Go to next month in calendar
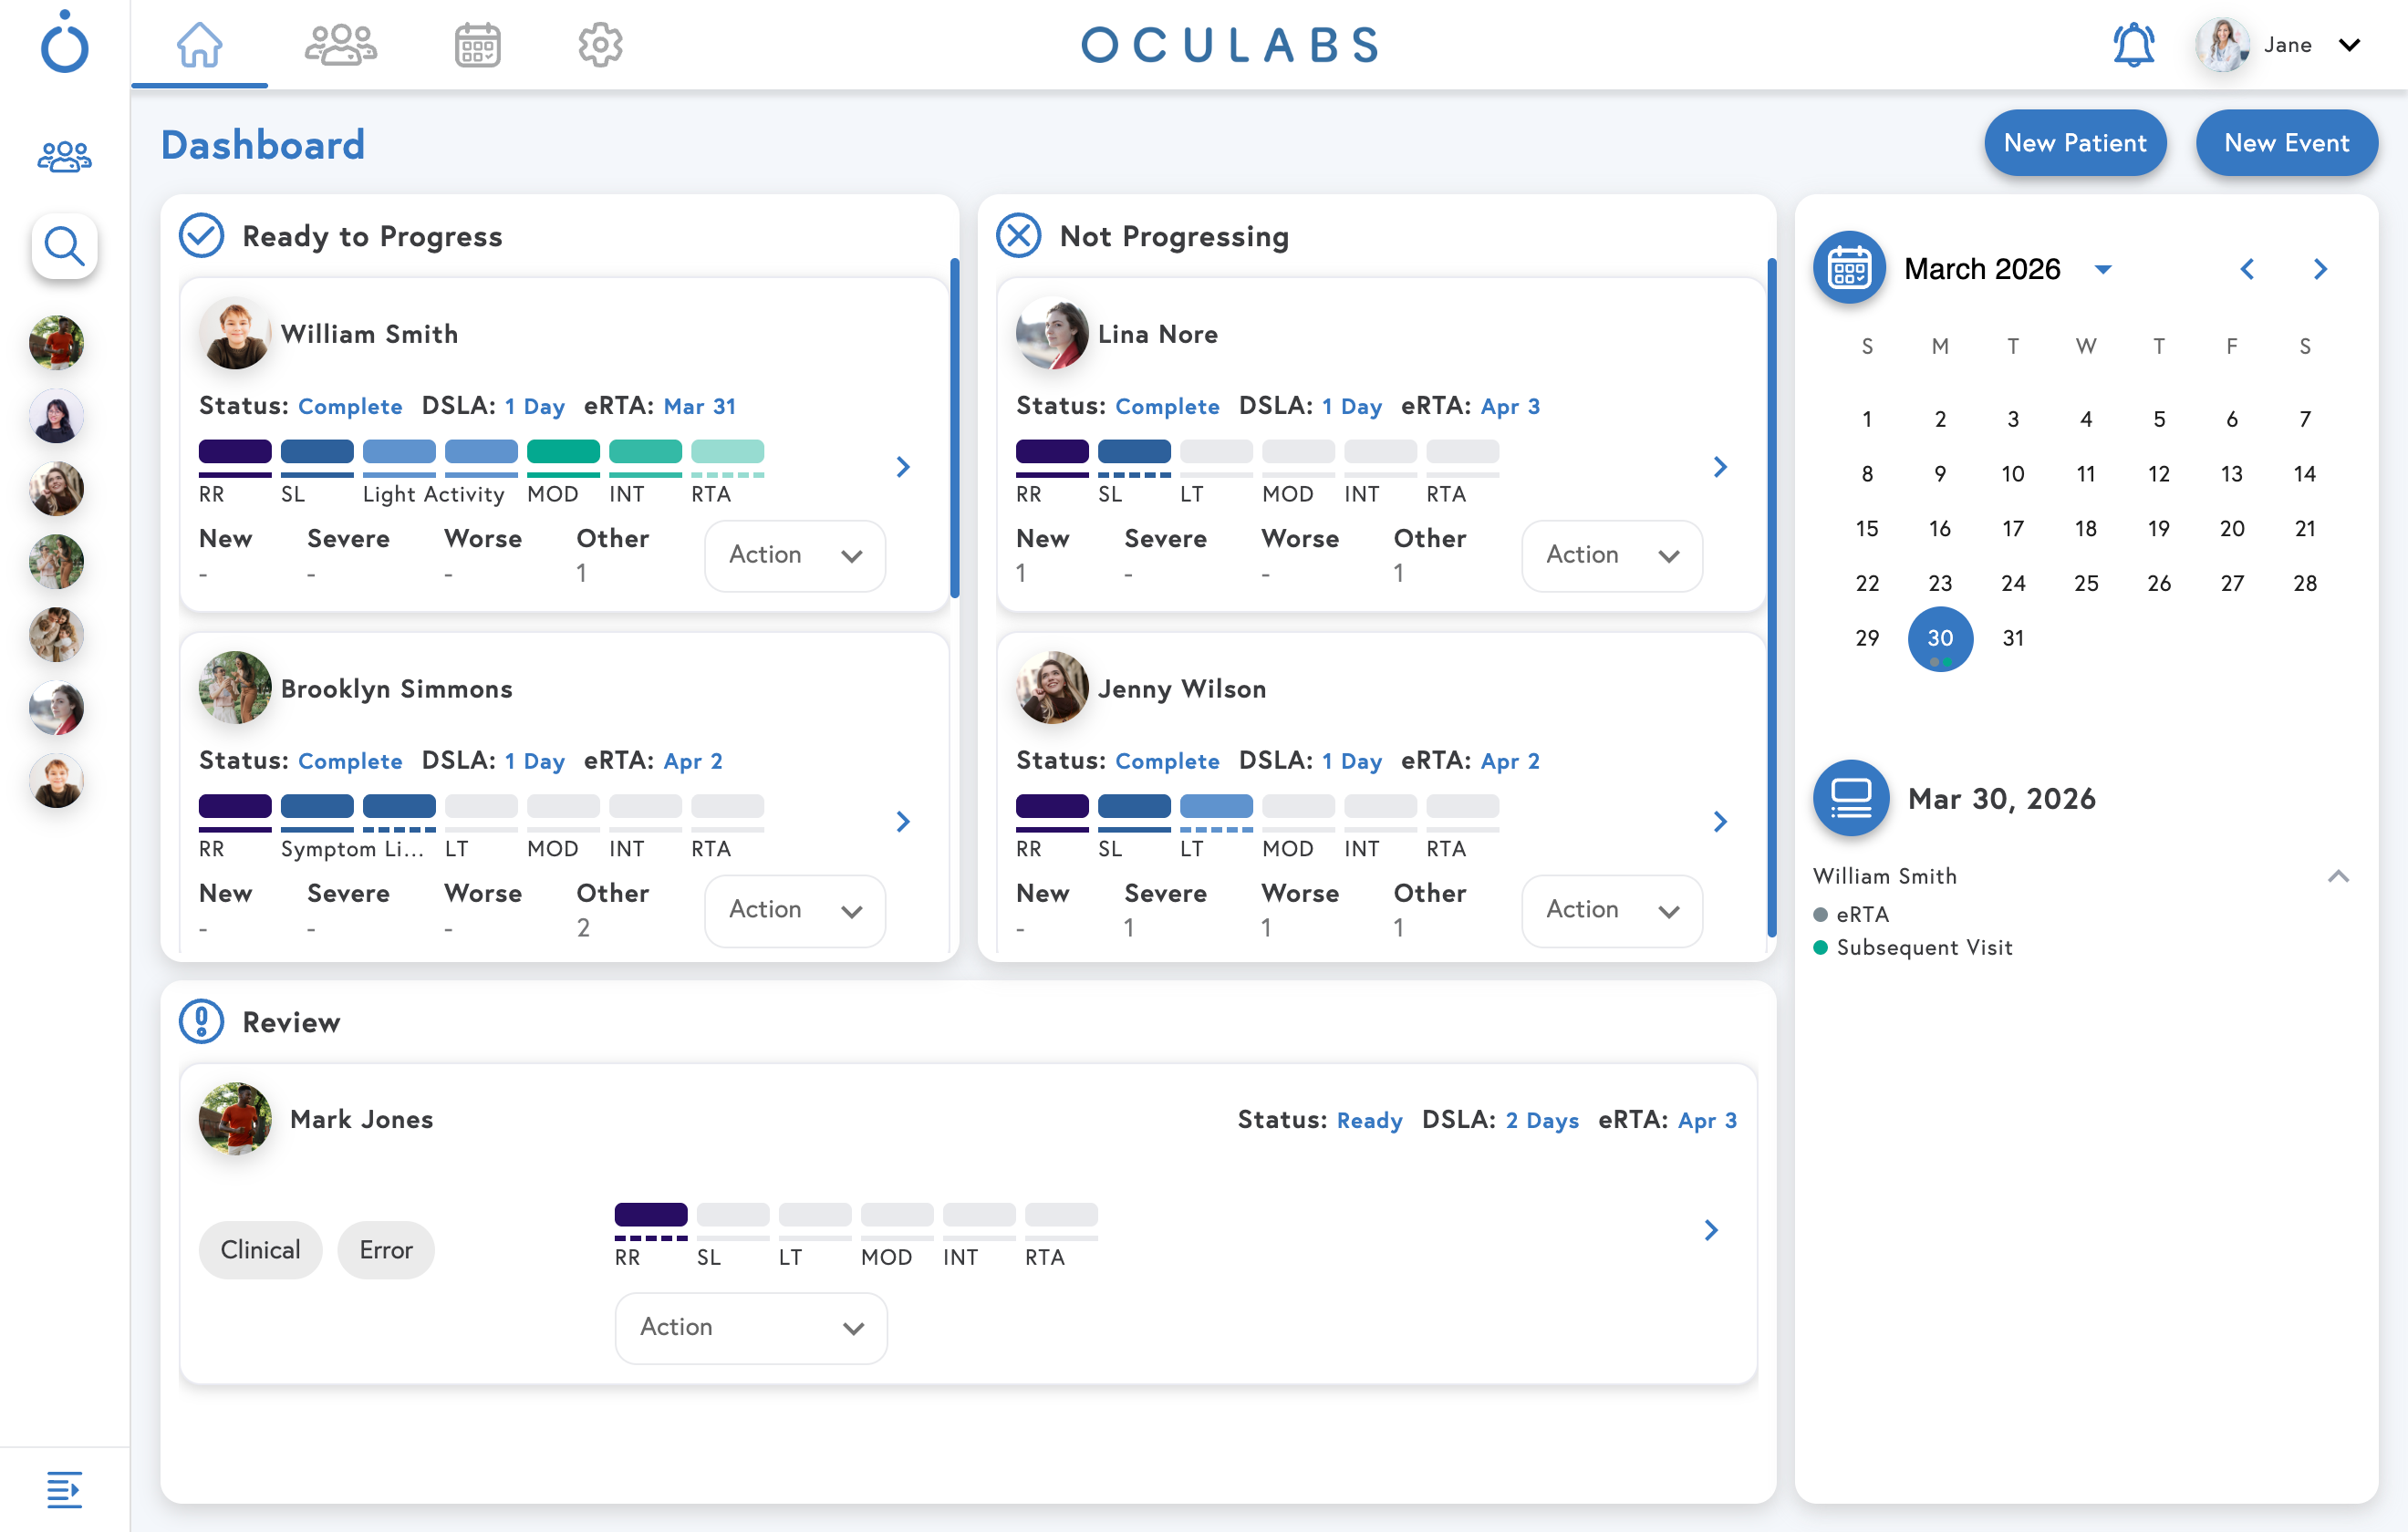 coord(2320,269)
